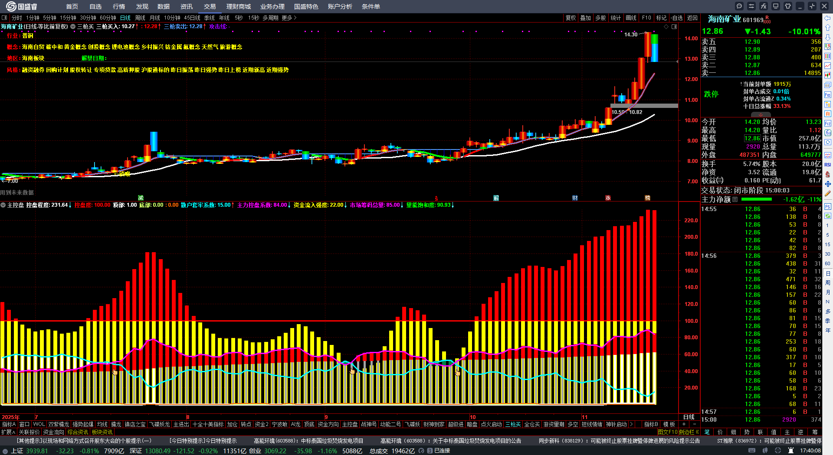Image resolution: width=833 pixels, height=455 pixels.
Task: Toggle the panel icon beside the diamond
Action: tap(674, 27)
